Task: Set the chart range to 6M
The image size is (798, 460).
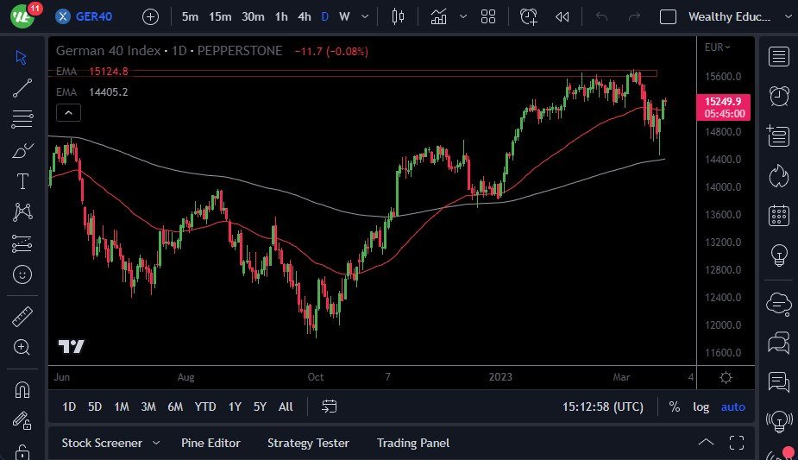Action: pos(175,406)
